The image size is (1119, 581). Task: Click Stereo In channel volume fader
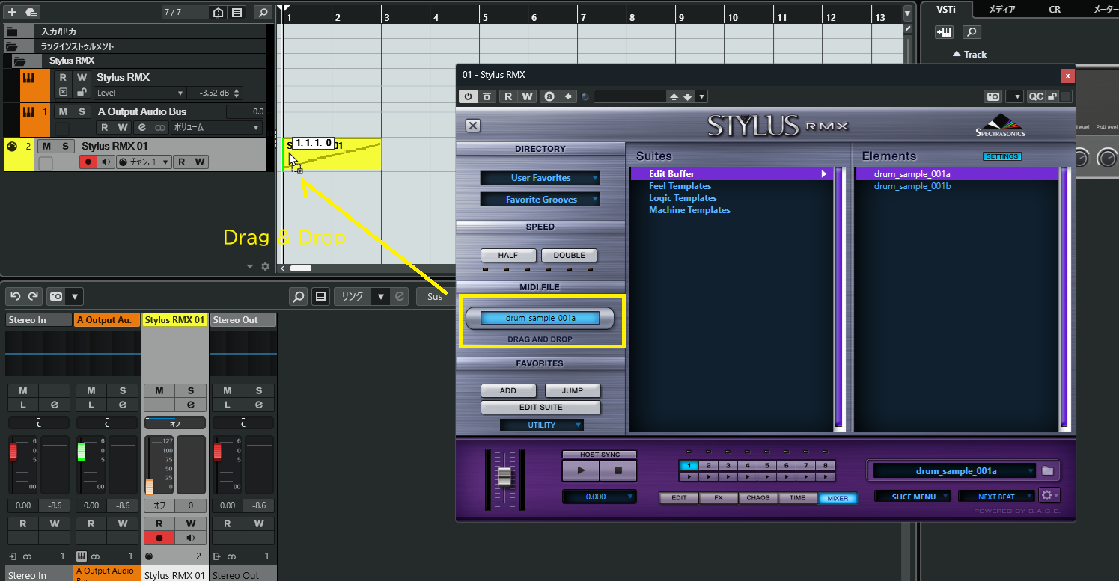coord(13,451)
